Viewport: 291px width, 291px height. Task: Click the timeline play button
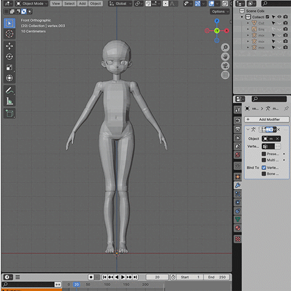[123, 277]
